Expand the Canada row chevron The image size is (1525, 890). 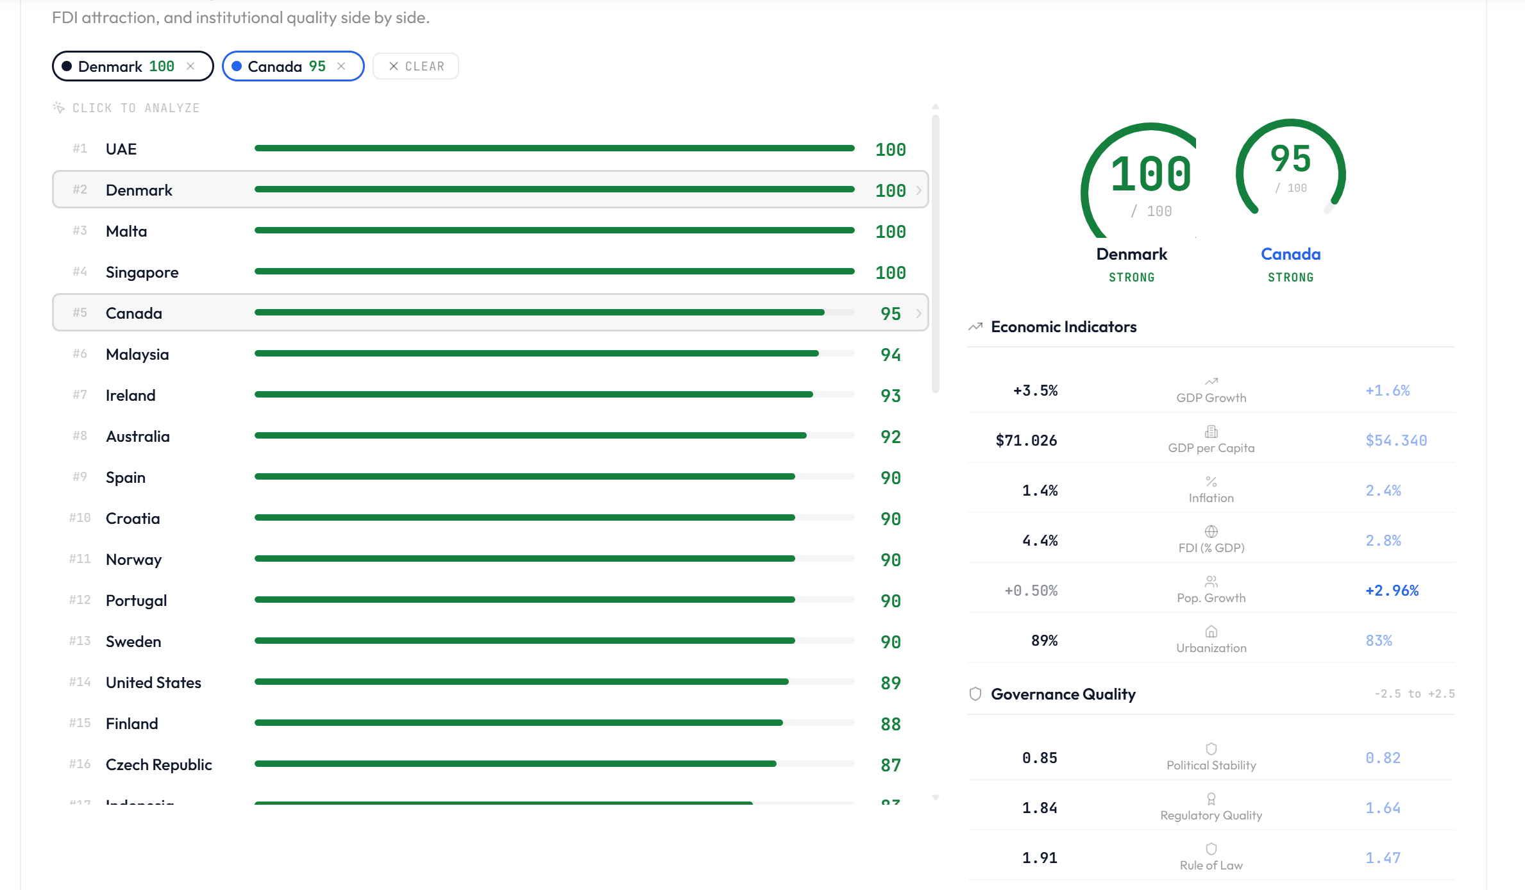tap(919, 314)
